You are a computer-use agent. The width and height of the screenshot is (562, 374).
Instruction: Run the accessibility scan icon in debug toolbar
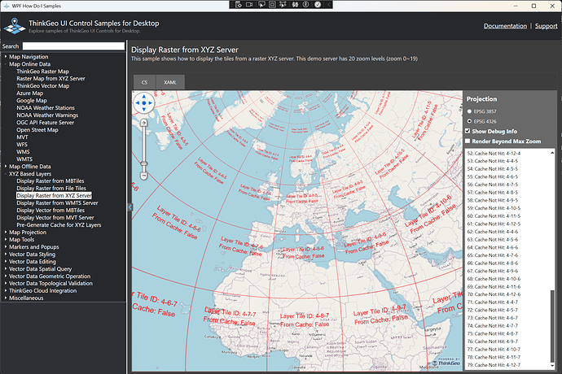click(305, 5)
